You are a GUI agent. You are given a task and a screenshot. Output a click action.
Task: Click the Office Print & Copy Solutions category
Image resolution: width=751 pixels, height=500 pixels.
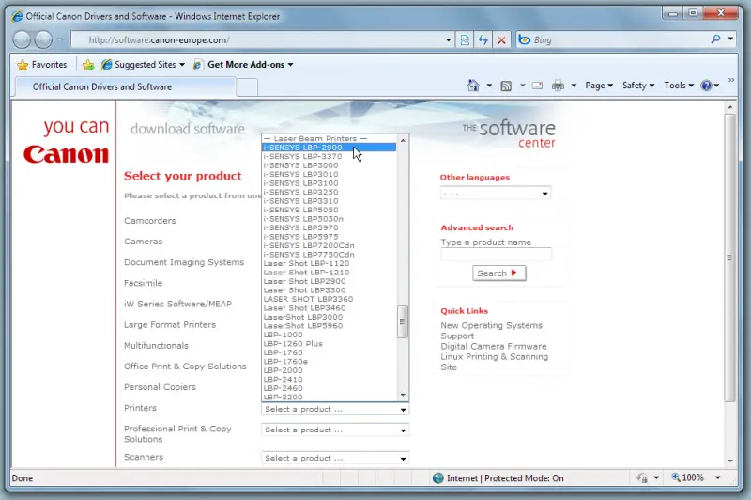(x=185, y=367)
